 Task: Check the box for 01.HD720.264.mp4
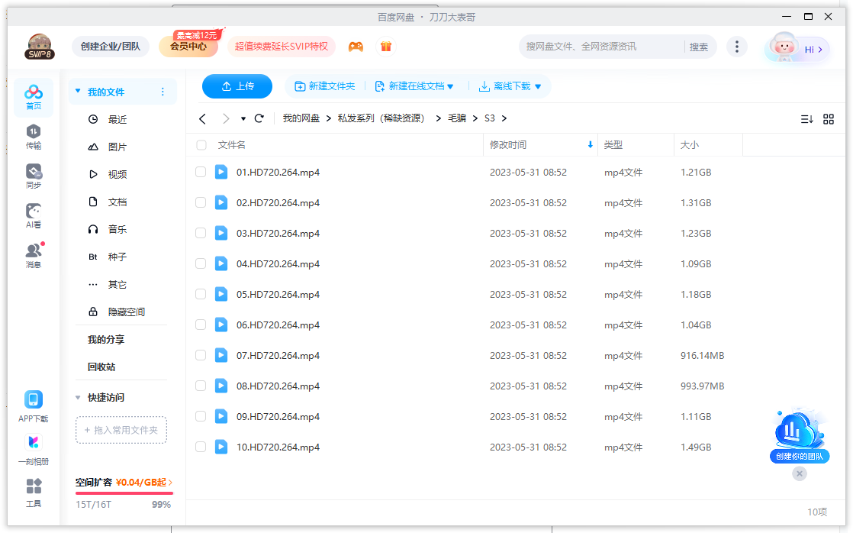point(201,172)
